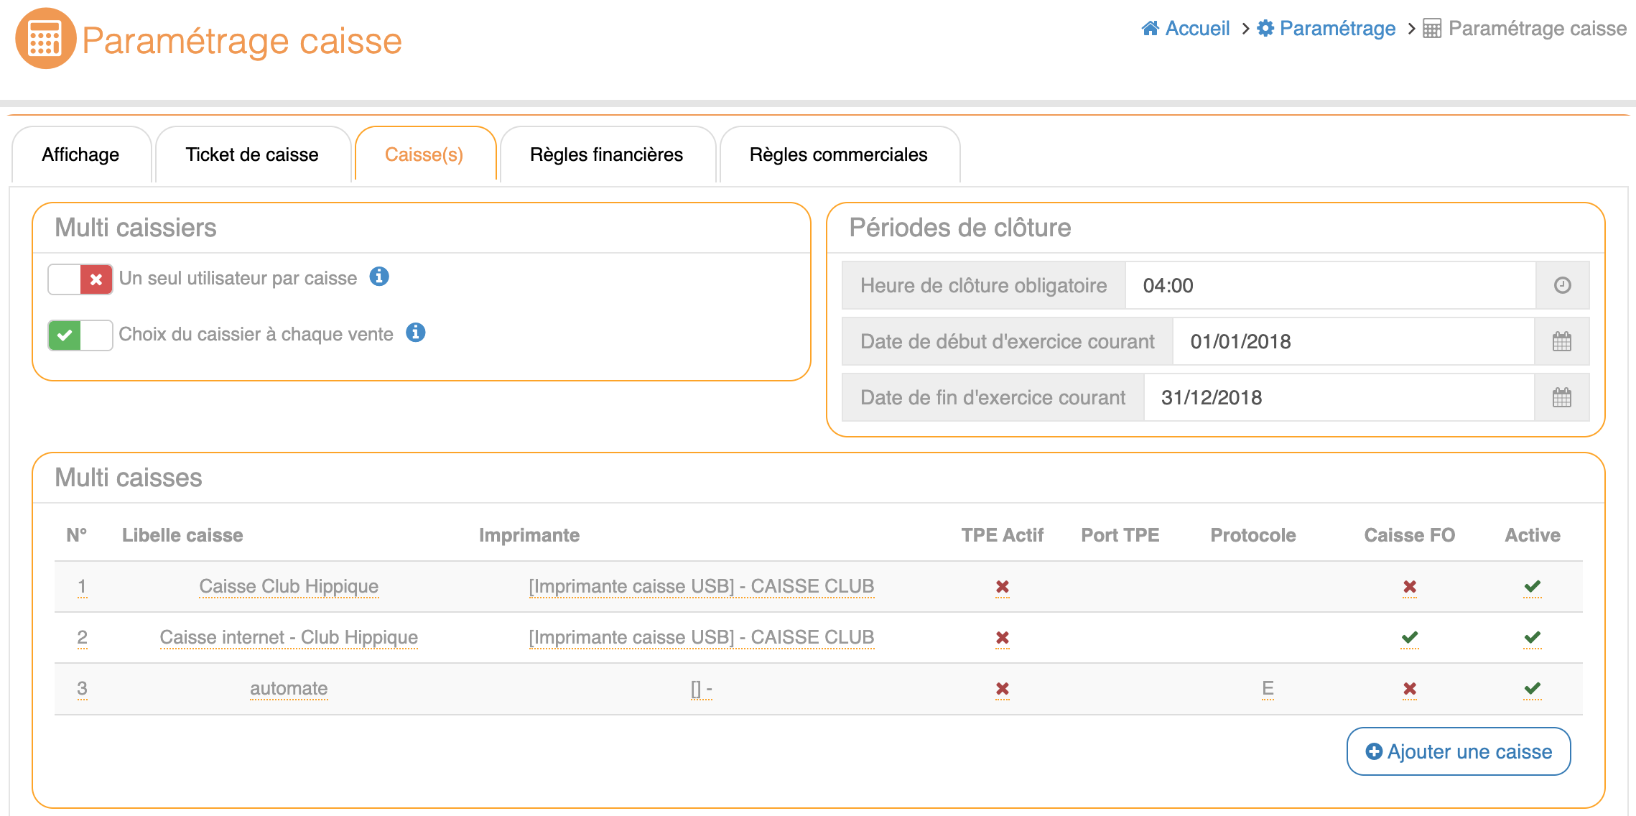1636x816 pixels.
Task: Enable 'Un seul utilisateur par caisse' switch
Action: [80, 279]
